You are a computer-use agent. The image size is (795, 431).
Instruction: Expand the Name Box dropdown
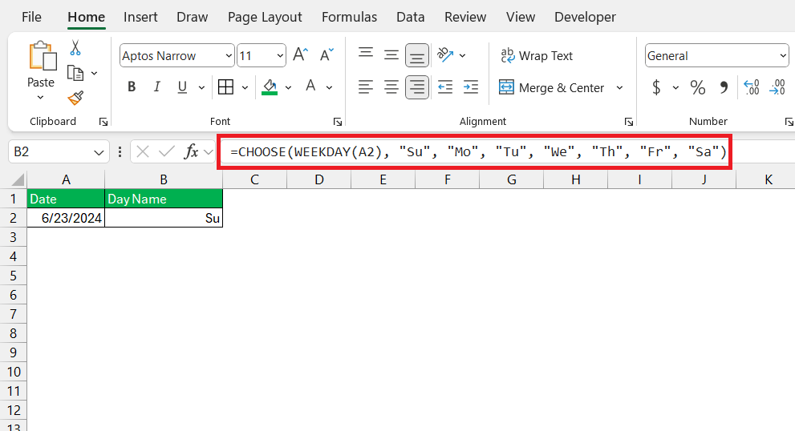coord(99,152)
